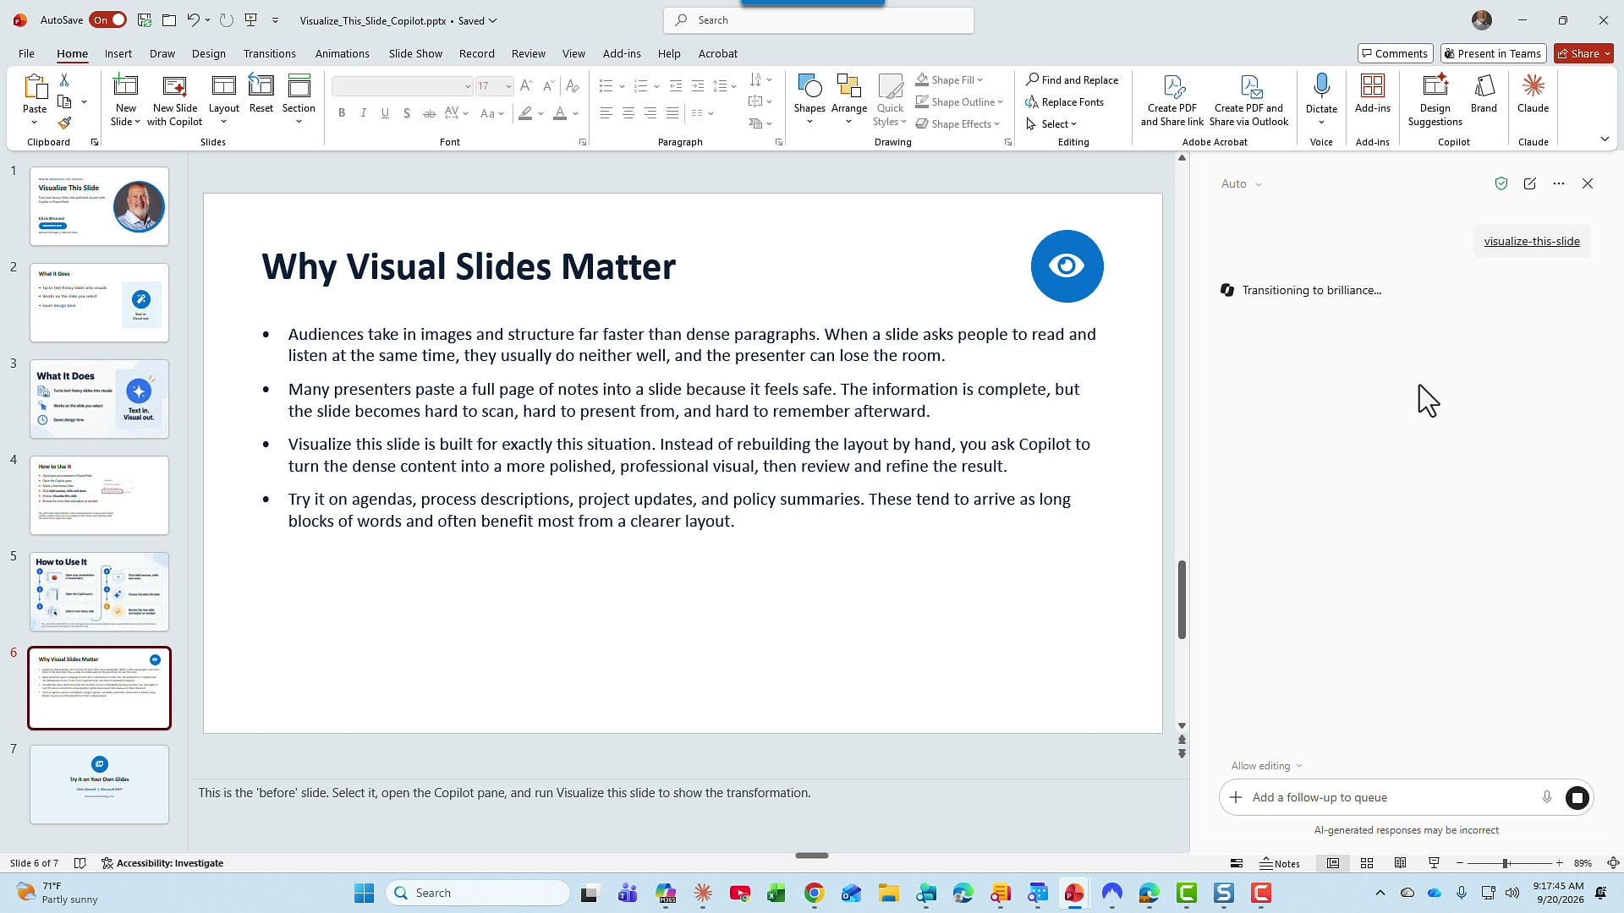1624x913 pixels.
Task: Toggle Italic formatting
Action: coord(364,113)
